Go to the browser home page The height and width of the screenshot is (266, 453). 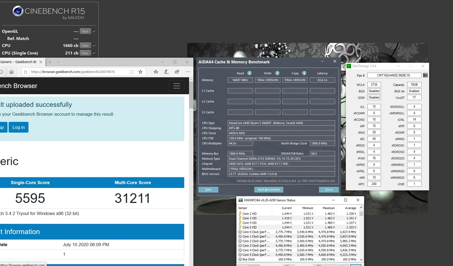(x=12, y=72)
